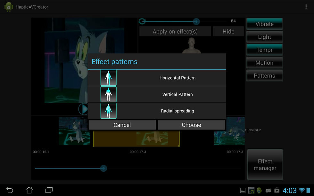Select the 3D body model head
Image resolution: width=314 pixels, height=196 pixels.
click(x=192, y=43)
